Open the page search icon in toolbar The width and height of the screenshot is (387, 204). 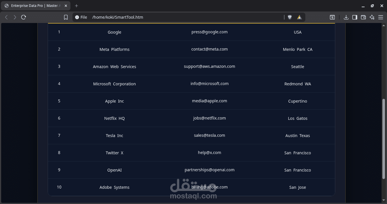point(332,17)
